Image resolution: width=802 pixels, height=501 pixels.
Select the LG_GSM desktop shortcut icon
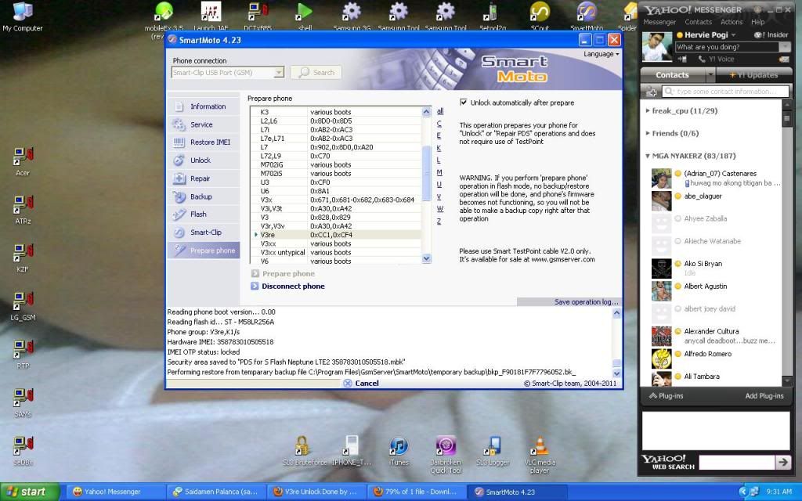pyautogui.click(x=23, y=301)
